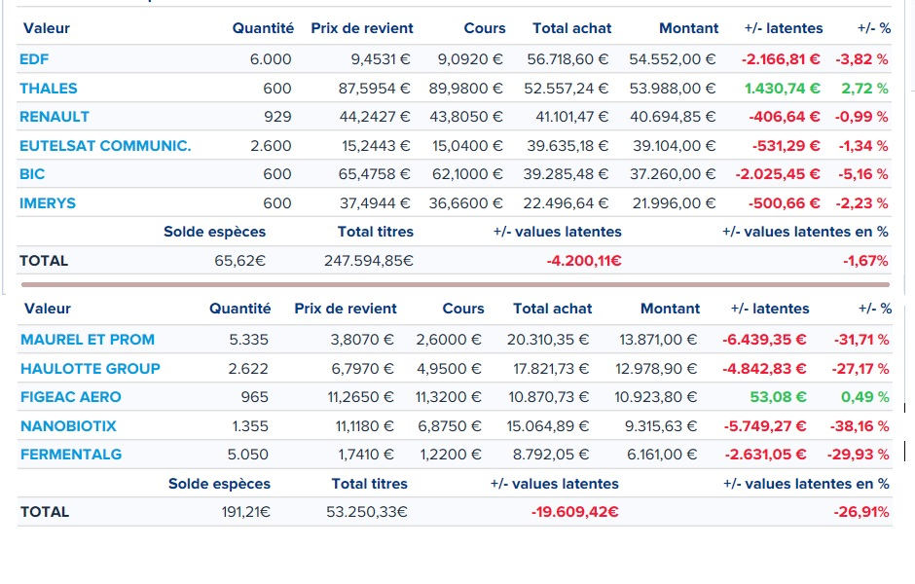
Task: Select Maurel et Prom quantity 5.335
Action: click(x=248, y=340)
